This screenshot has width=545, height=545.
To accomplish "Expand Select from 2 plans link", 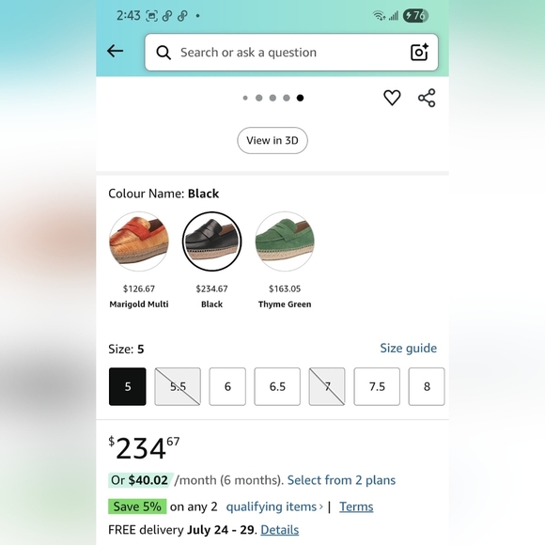I will 341,480.
